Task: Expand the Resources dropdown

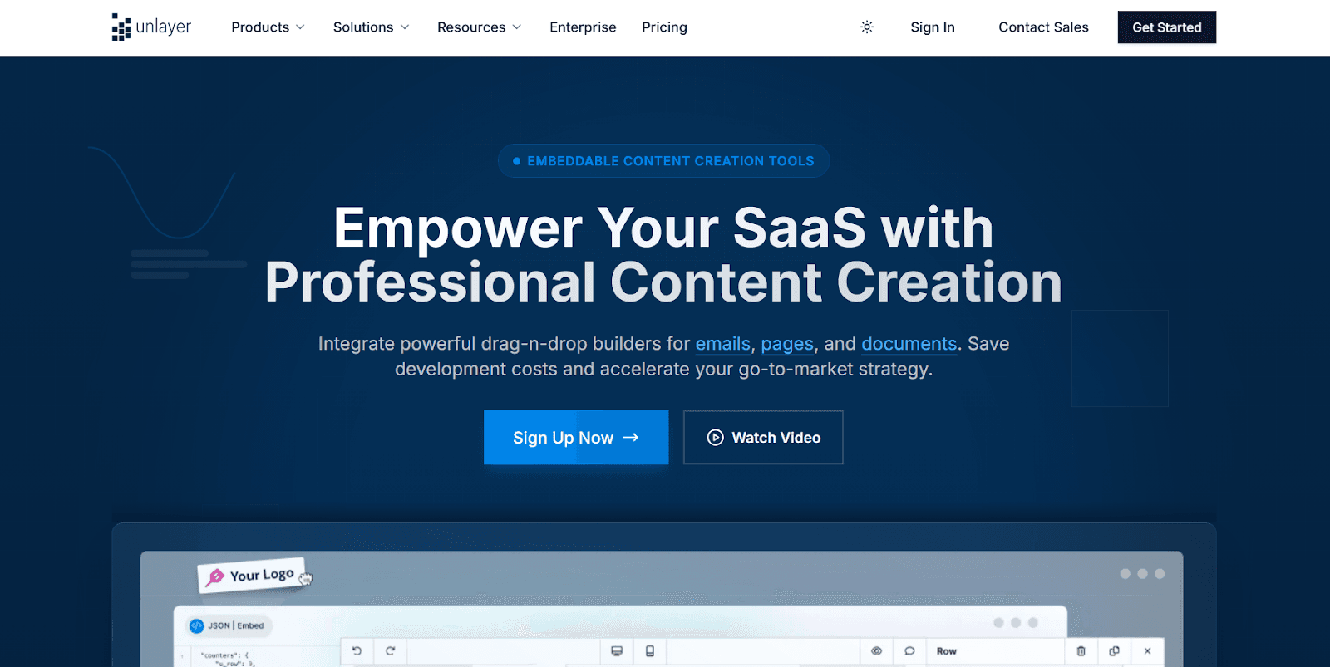Action: 479,27
